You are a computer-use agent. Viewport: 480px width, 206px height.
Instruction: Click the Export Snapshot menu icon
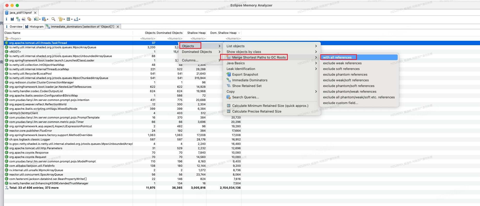click(229, 74)
